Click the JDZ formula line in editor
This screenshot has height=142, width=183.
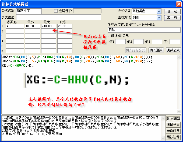(77, 57)
